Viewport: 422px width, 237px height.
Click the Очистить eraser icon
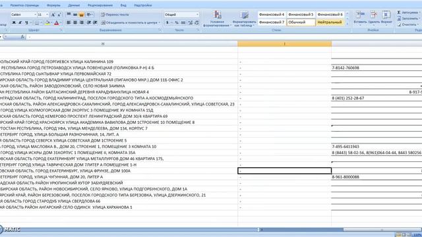[x=399, y=24]
